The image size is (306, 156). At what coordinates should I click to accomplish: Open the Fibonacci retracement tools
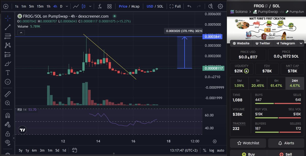point(8,36)
